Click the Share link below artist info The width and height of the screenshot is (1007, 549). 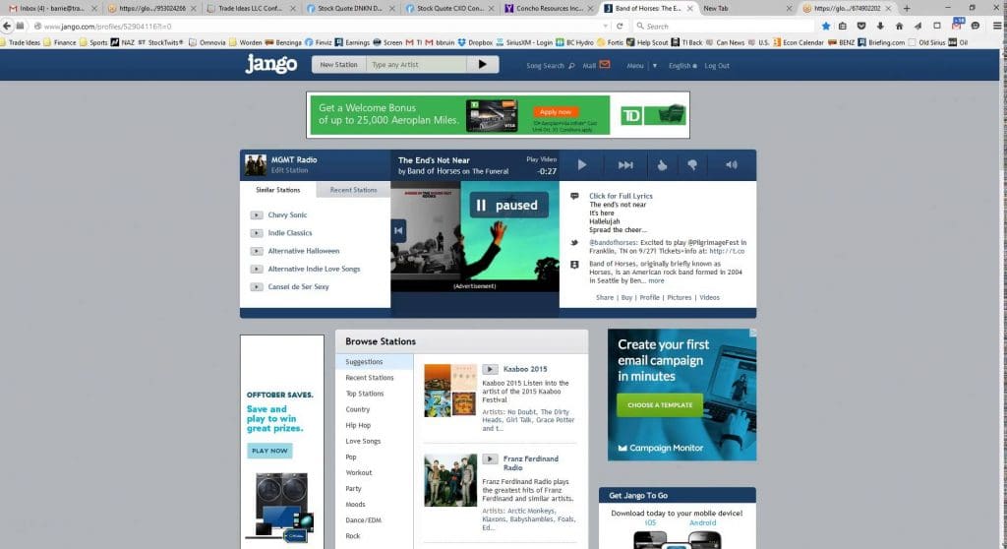[x=605, y=298]
